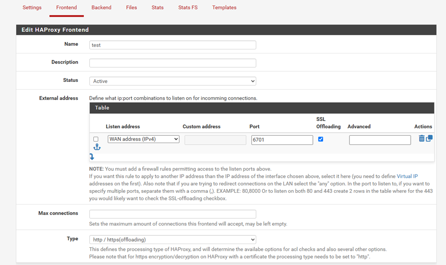This screenshot has width=446, height=265.
Task: Open the Status dropdown showing Active
Action: pyautogui.click(x=172, y=81)
